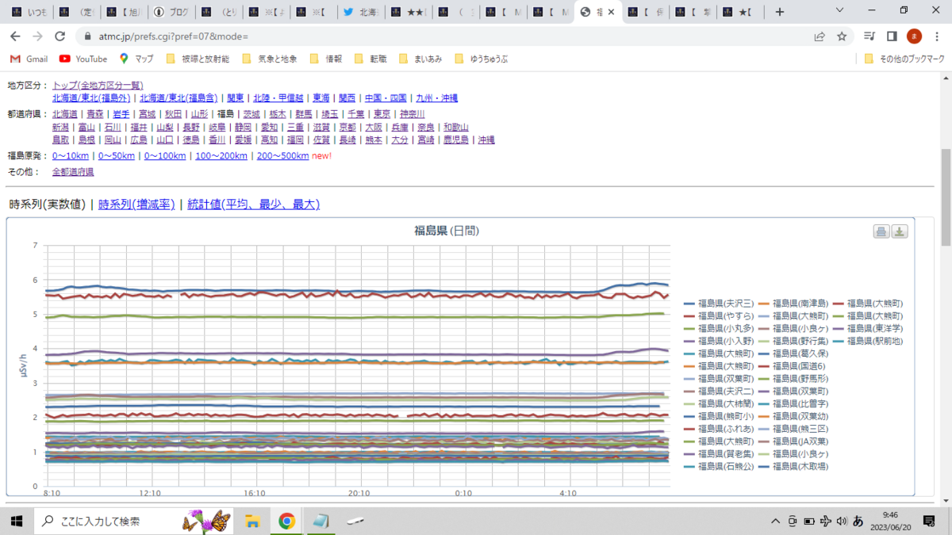The height and width of the screenshot is (535, 952).
Task: Expand the ゆうちゅうぶ bookmark folder
Action: (481, 59)
